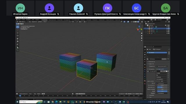
Task: Toggle viewport overlays button
Action: [x=128, y=22]
